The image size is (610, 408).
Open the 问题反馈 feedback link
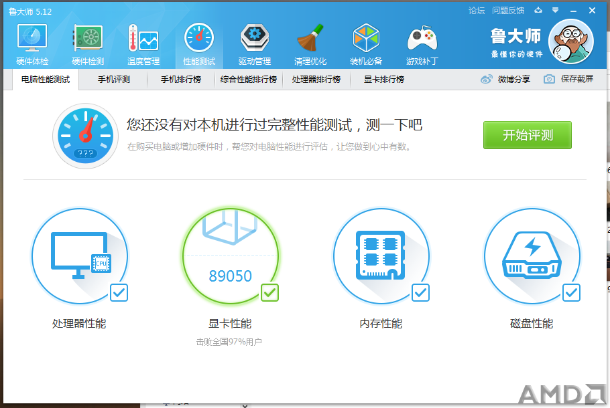[x=508, y=11]
